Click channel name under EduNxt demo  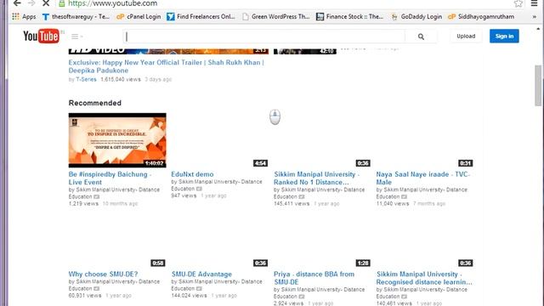coord(217,185)
